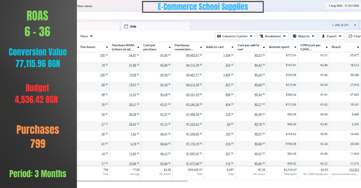Open the Reports dropdown menu
Image resolution: width=361 pixels, height=188 pixels.
click(304, 36)
